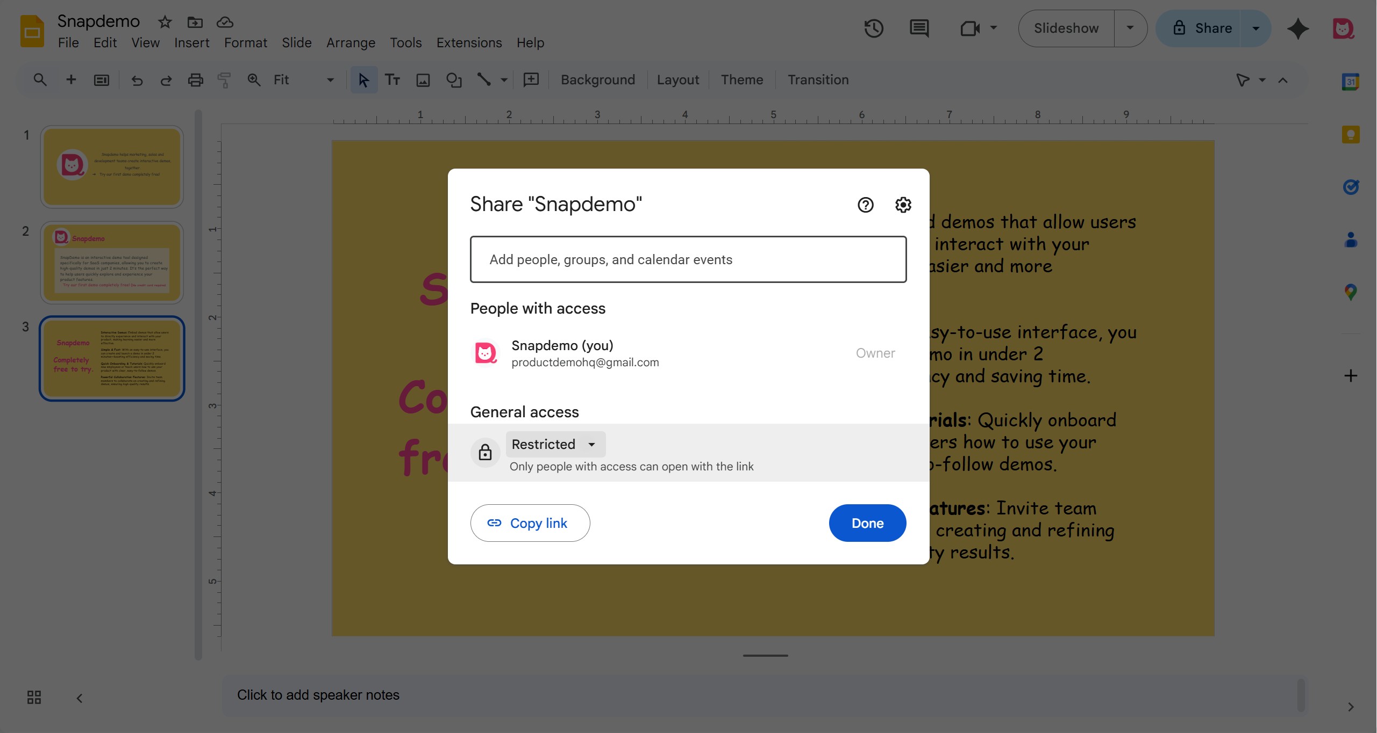Open the pointer mode dropdown arrow
Screen dimensions: 1377x733
point(1262,80)
